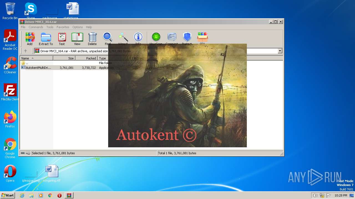The height and width of the screenshot is (199, 355).
Task: Click the Start button
Action: point(8,195)
